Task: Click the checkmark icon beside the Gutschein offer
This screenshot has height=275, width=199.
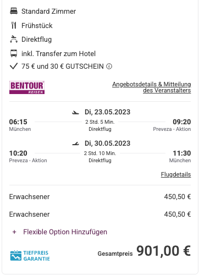Action: coord(14,66)
